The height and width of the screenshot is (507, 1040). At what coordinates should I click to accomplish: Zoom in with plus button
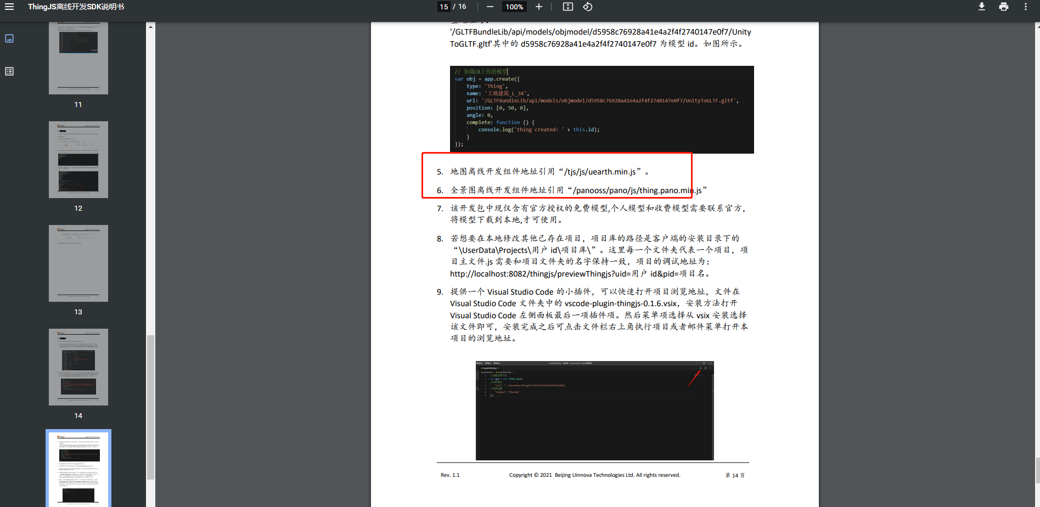(x=539, y=7)
